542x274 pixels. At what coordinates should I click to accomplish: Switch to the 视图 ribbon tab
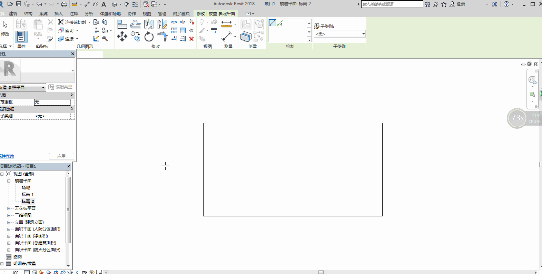point(147,14)
